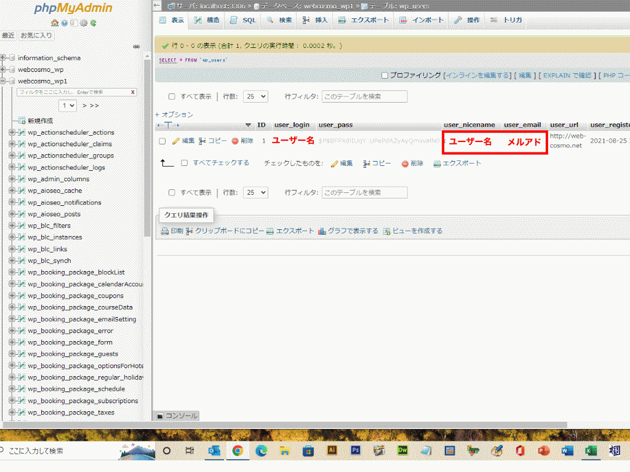Check the 'すべてチェックする' check-all checkbox
The image size is (630, 472).
click(185, 163)
